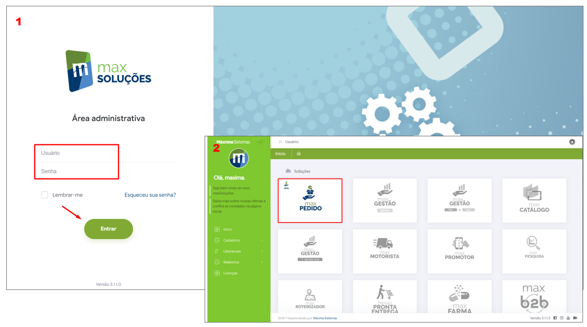The image size is (587, 327).
Task: Follow the Esqueceu sua senha? link
Action: pyautogui.click(x=150, y=195)
